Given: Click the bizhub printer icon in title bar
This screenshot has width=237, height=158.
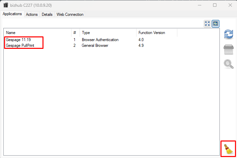Looking at the screenshot, I should [x=6, y=5].
